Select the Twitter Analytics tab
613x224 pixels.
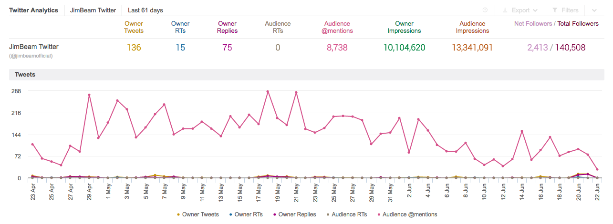[33, 10]
